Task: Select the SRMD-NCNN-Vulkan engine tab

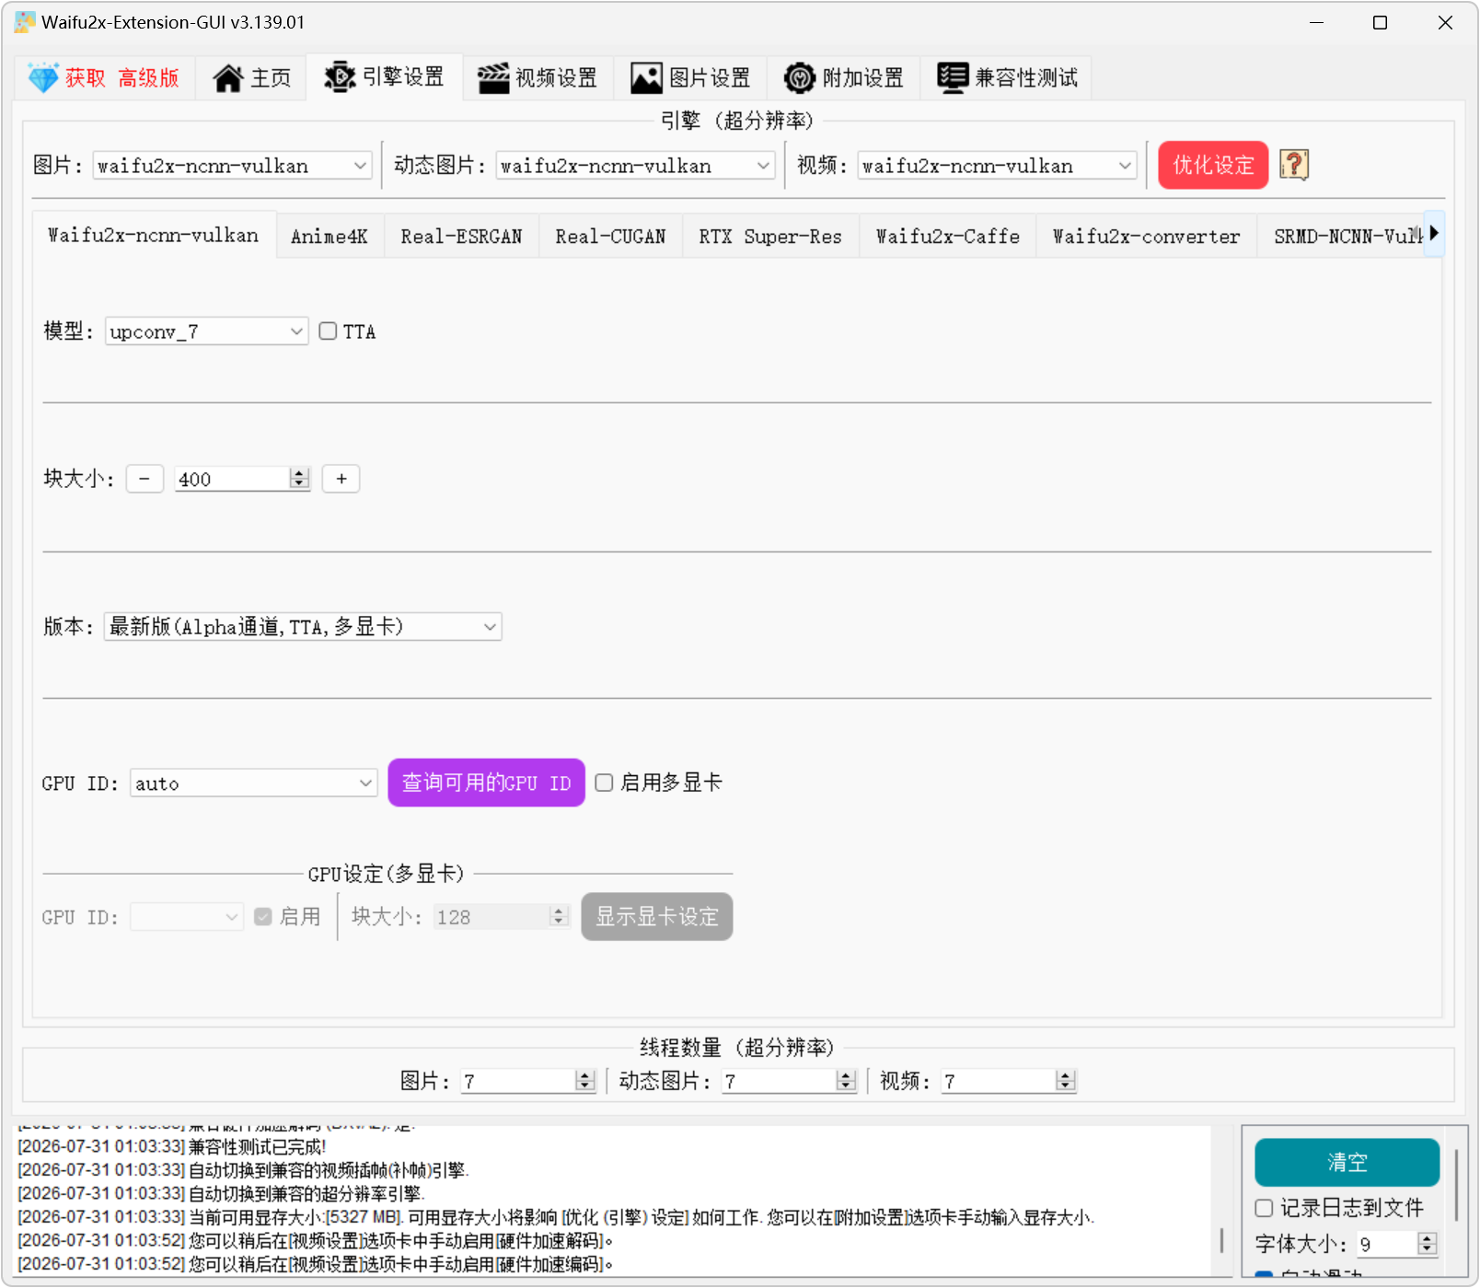Action: [1342, 237]
